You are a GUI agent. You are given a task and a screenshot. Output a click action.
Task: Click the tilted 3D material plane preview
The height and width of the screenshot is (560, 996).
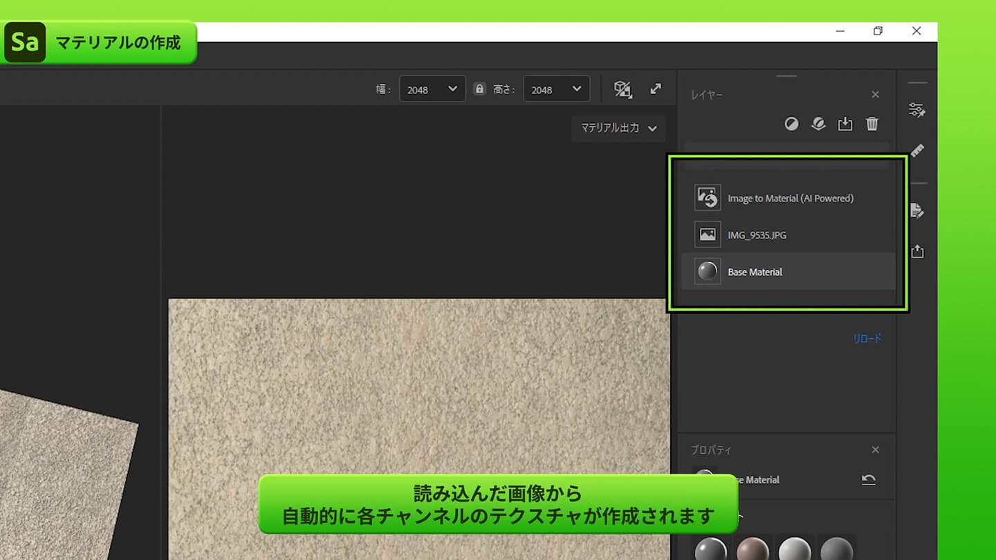pyautogui.click(x=62, y=477)
